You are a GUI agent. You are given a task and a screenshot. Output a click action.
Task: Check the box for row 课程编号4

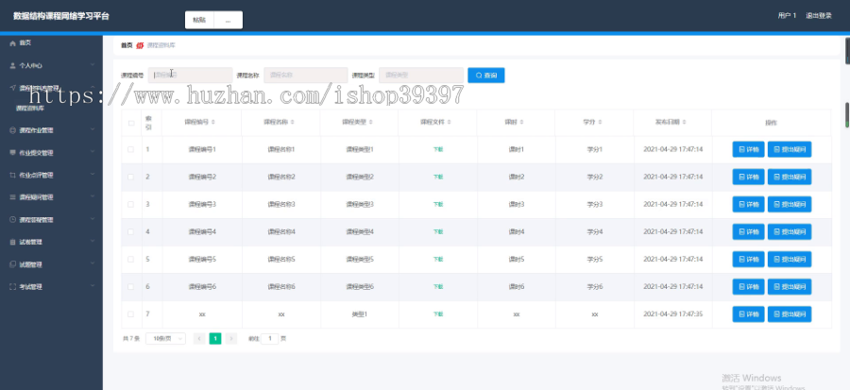(x=130, y=231)
